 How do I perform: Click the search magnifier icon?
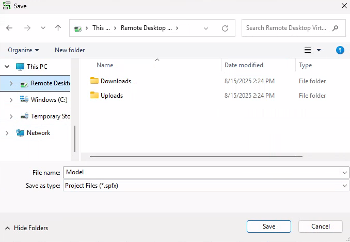point(336,28)
